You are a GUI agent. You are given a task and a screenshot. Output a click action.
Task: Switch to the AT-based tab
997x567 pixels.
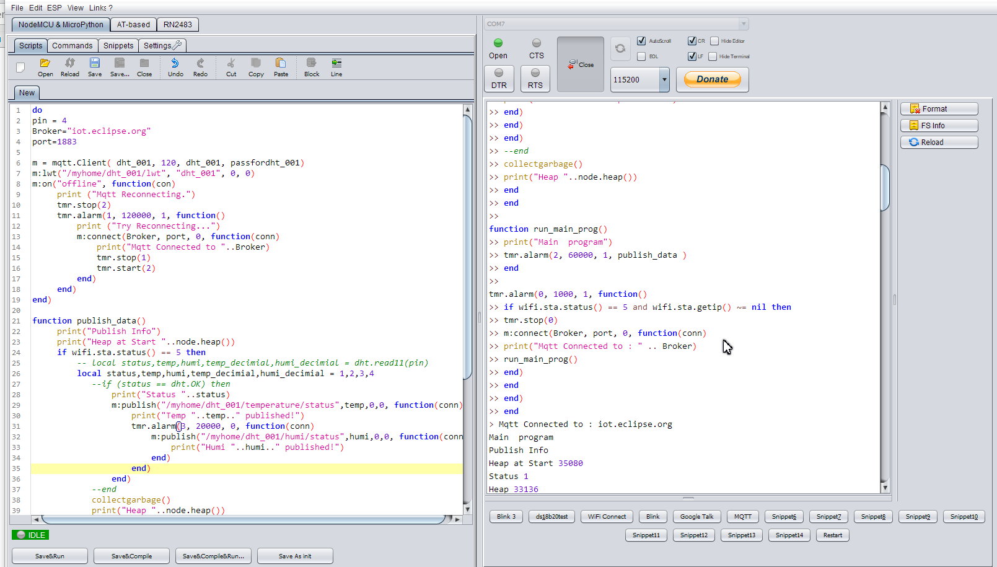pos(134,25)
